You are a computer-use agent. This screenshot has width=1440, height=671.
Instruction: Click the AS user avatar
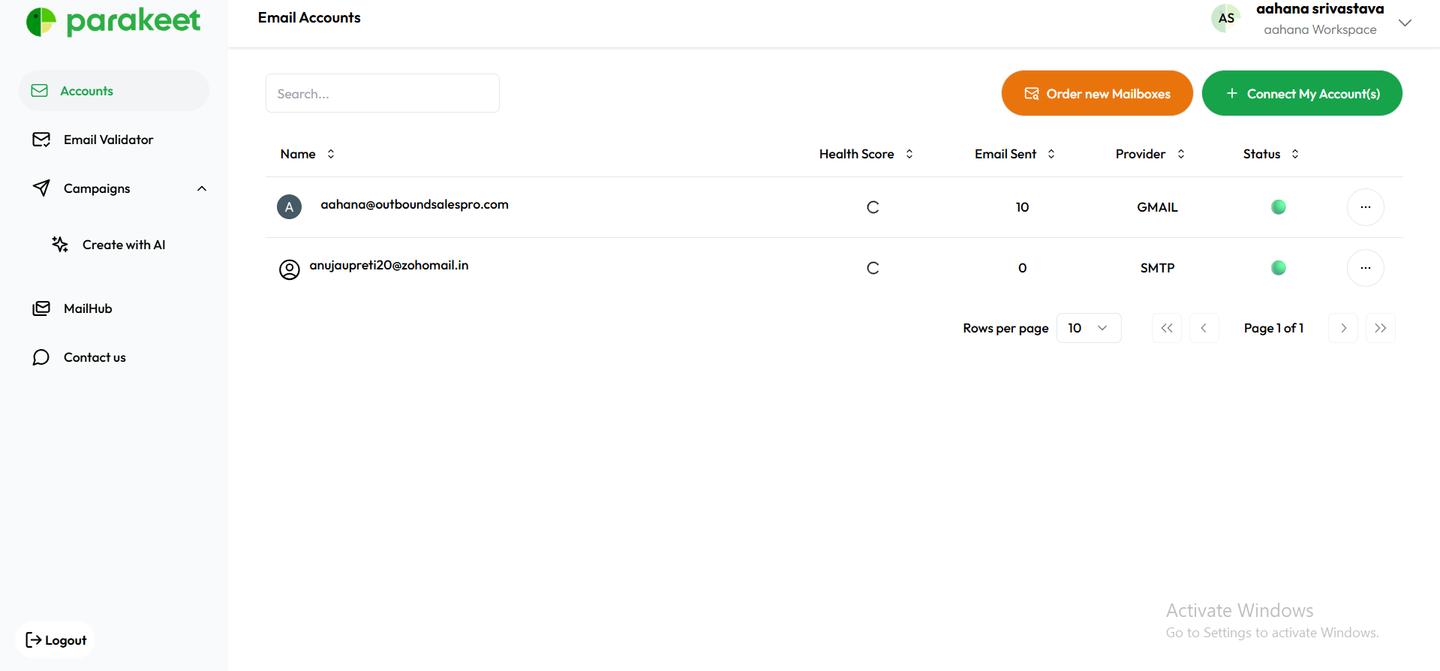click(x=1226, y=19)
